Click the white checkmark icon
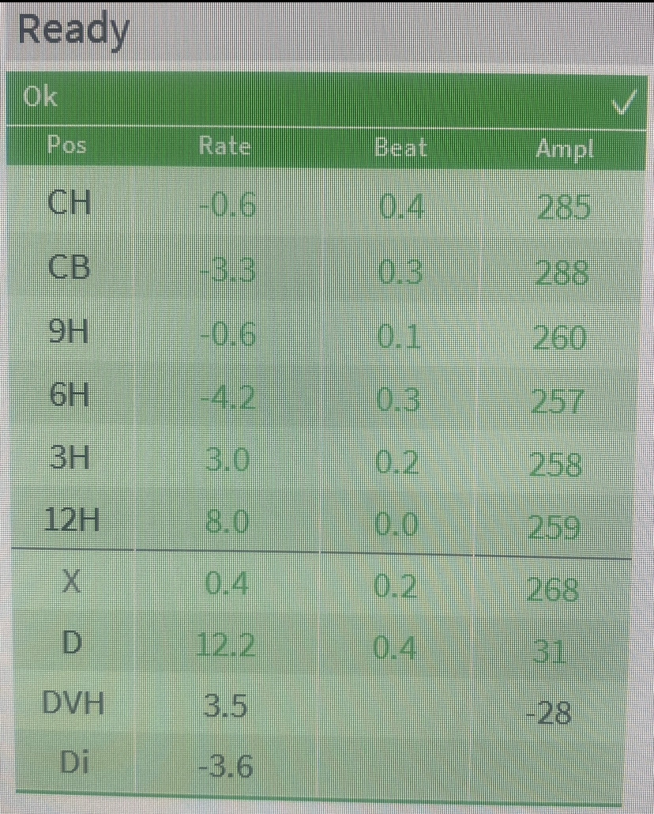The image size is (654, 814). pyautogui.click(x=623, y=103)
